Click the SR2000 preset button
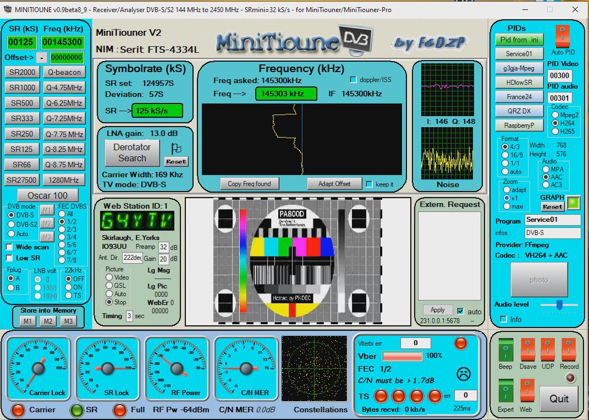 tap(22, 72)
